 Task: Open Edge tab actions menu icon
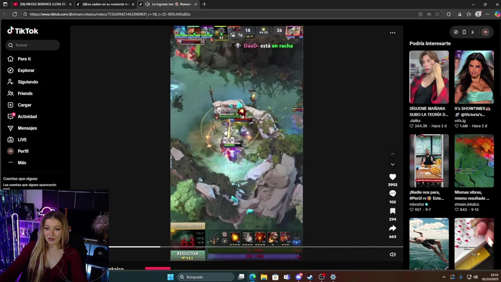click(x=5, y=4)
